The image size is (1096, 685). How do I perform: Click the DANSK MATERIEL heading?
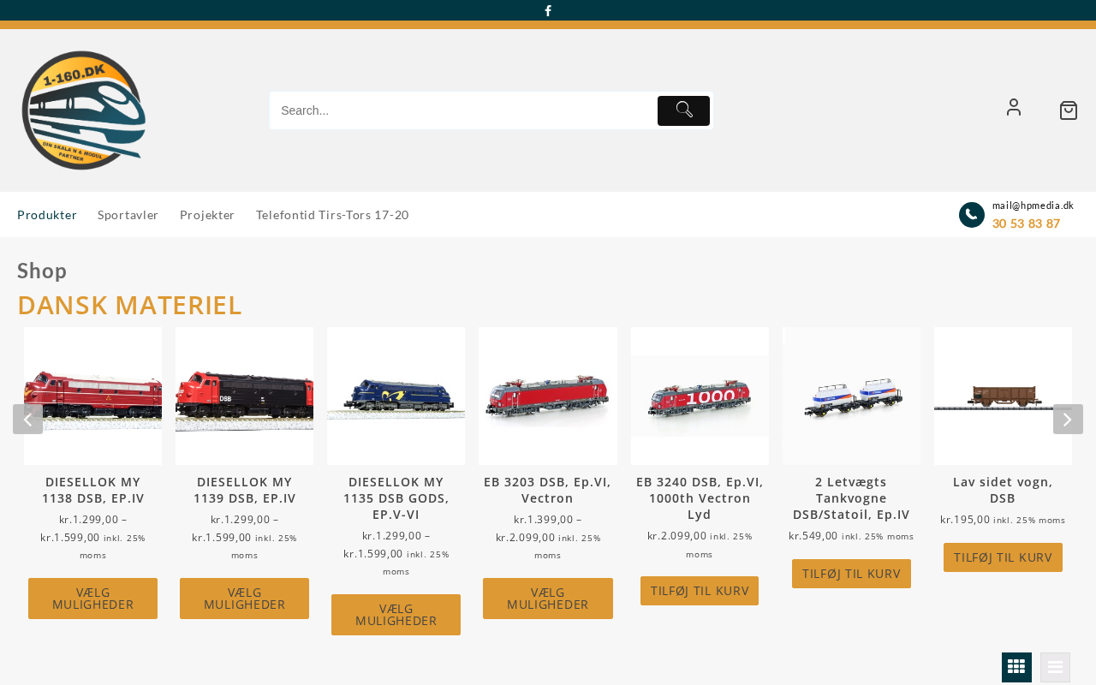pos(130,306)
